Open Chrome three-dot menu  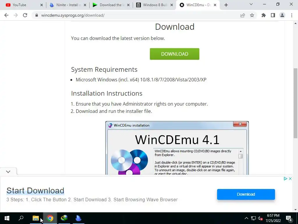292,15
